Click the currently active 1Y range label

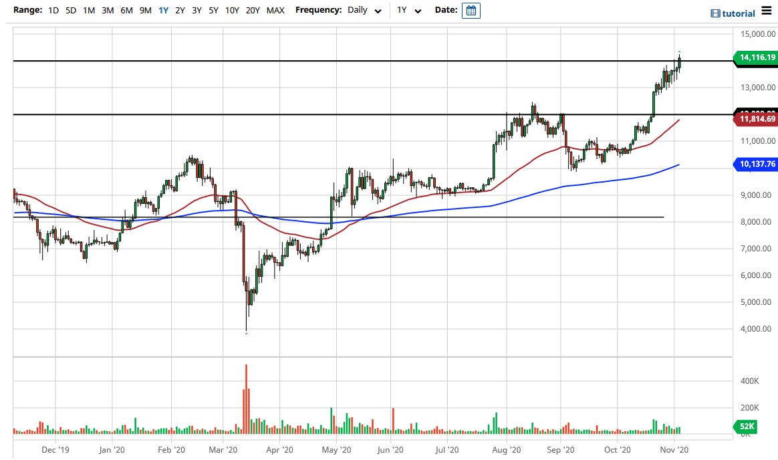(x=162, y=11)
